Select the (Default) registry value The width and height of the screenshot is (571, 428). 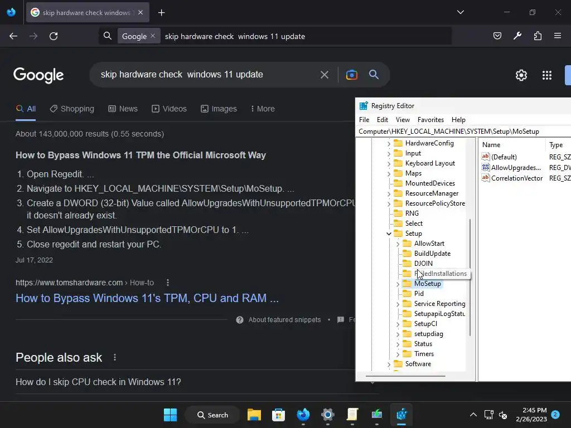(x=504, y=157)
